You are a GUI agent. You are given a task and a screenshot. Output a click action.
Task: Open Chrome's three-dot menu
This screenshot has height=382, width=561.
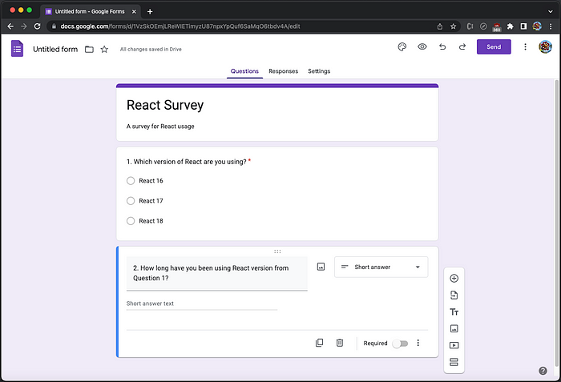coord(551,26)
